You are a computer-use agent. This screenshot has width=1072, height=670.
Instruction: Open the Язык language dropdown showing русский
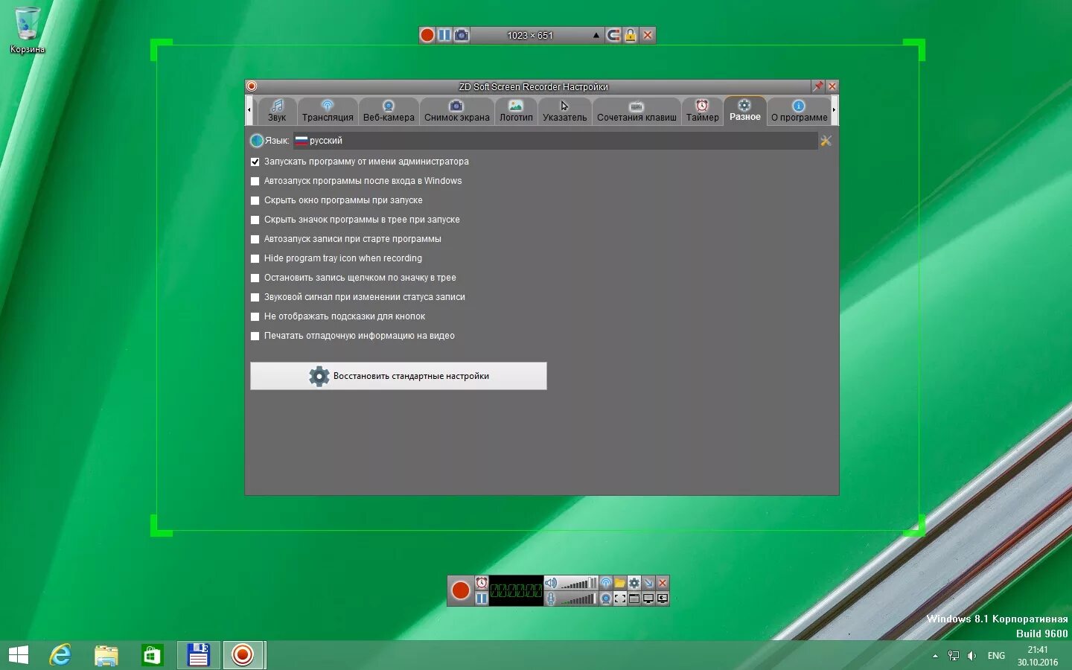pyautogui.click(x=555, y=140)
